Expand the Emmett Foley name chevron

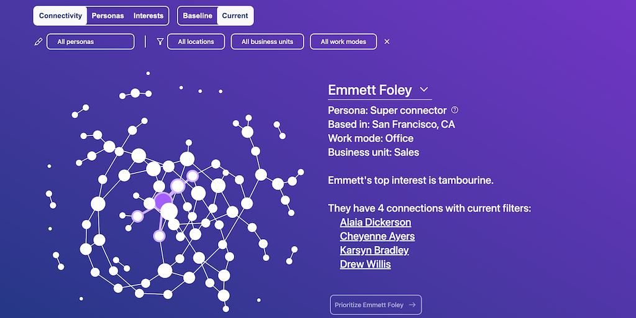click(424, 90)
